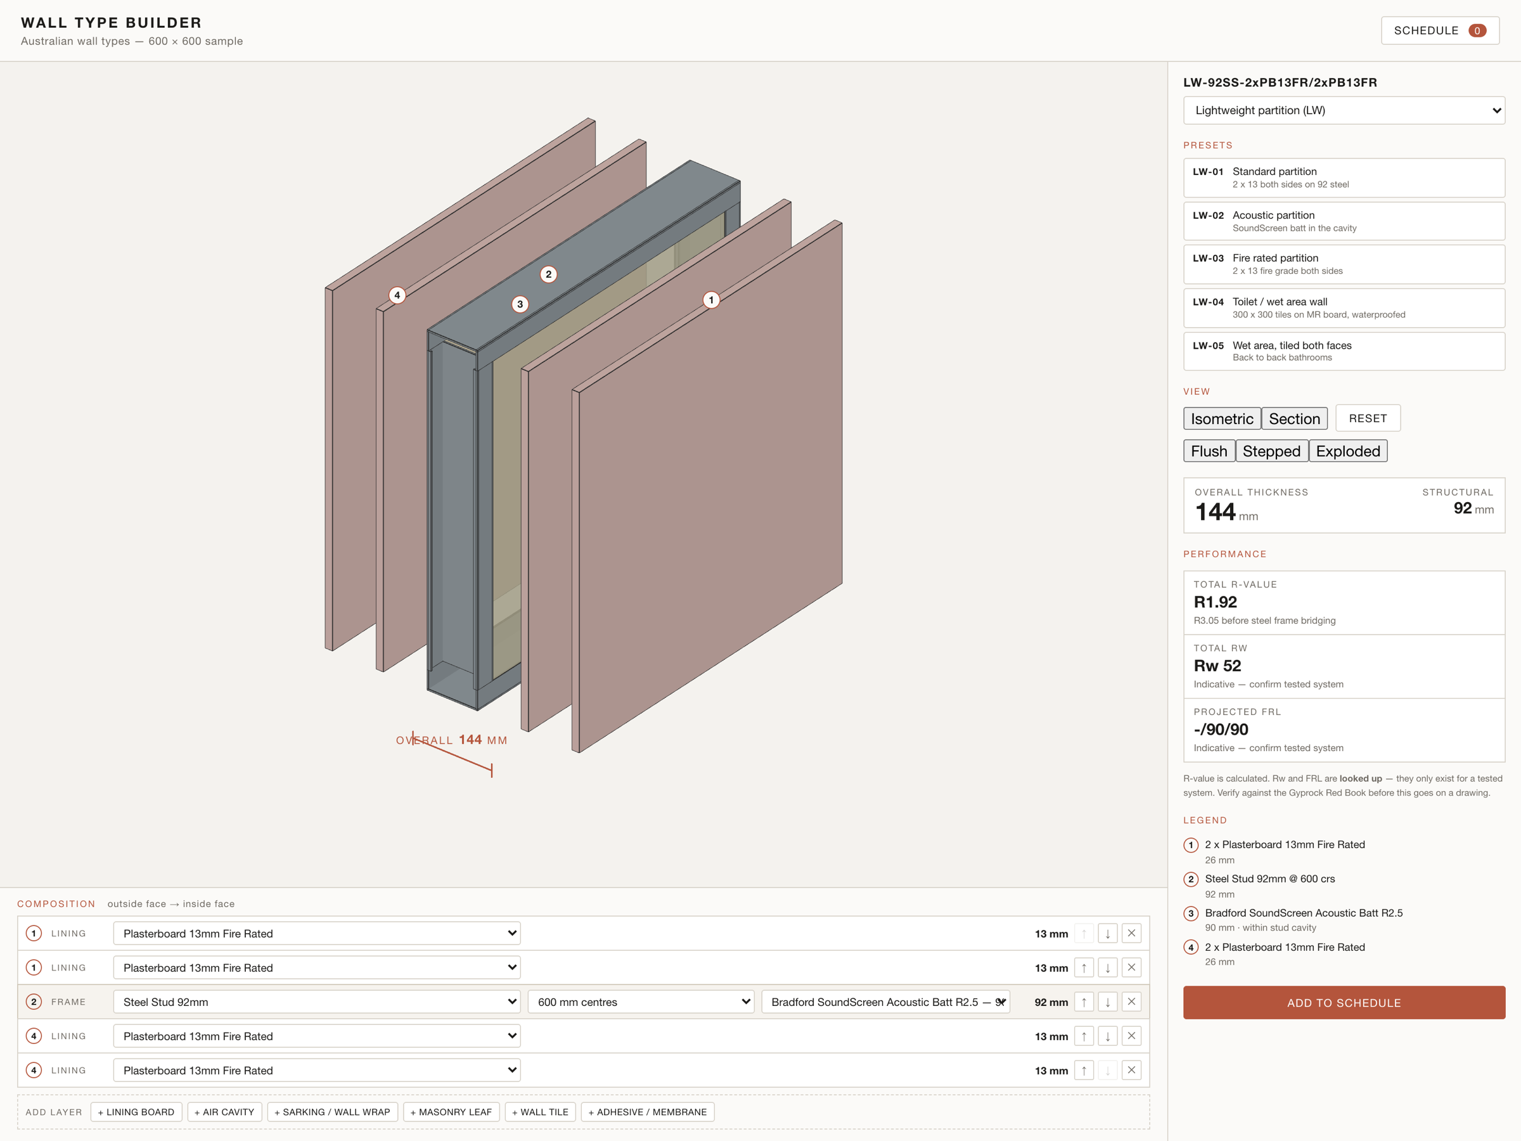
Task: Delete the last lining row
Action: pyautogui.click(x=1131, y=1070)
